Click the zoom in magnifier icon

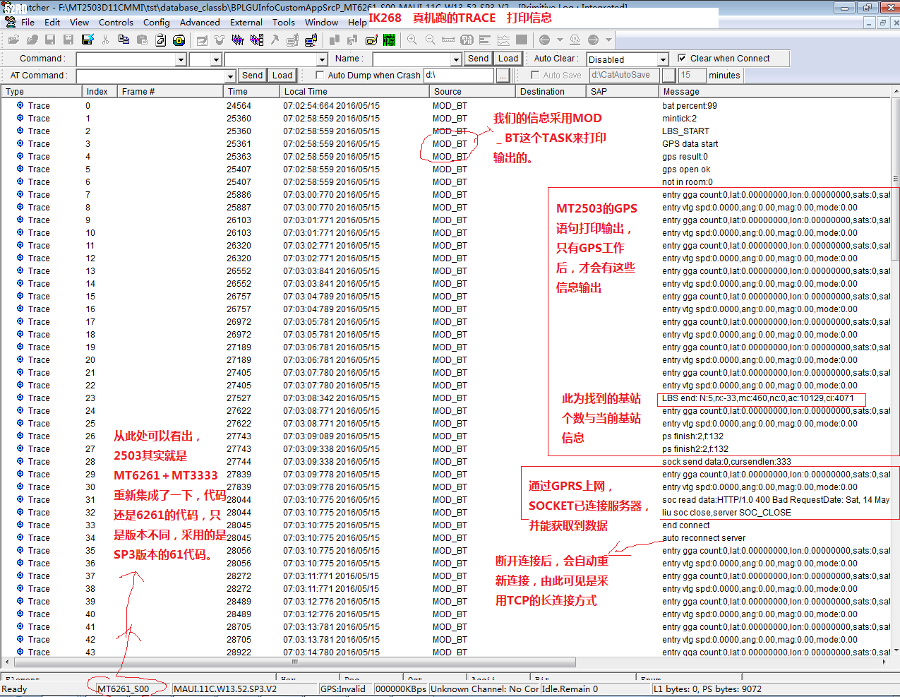[x=412, y=40]
